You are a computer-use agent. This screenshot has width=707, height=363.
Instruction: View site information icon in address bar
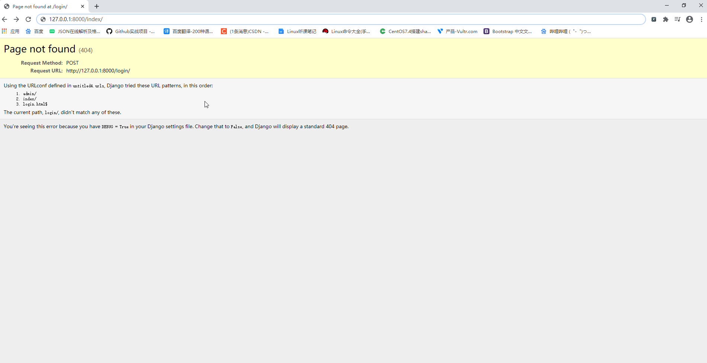(43, 19)
